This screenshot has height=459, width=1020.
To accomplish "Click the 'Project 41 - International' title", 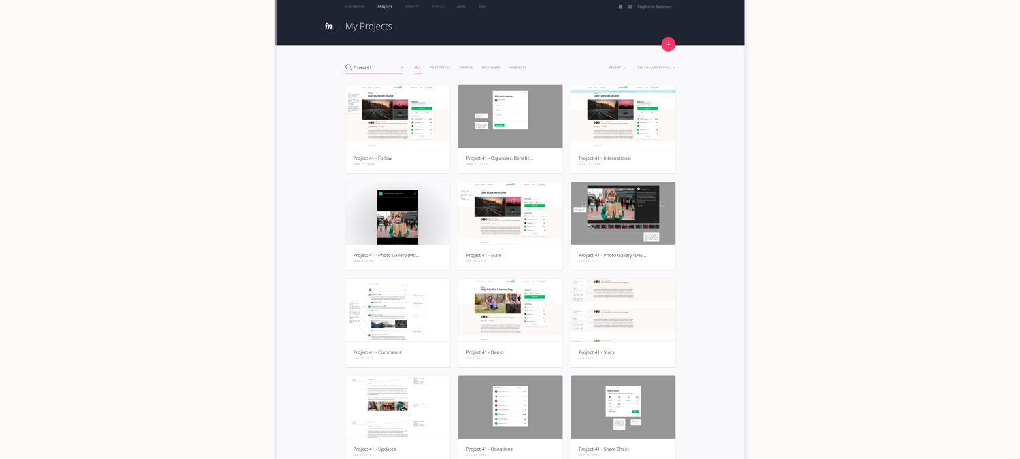I will (605, 158).
